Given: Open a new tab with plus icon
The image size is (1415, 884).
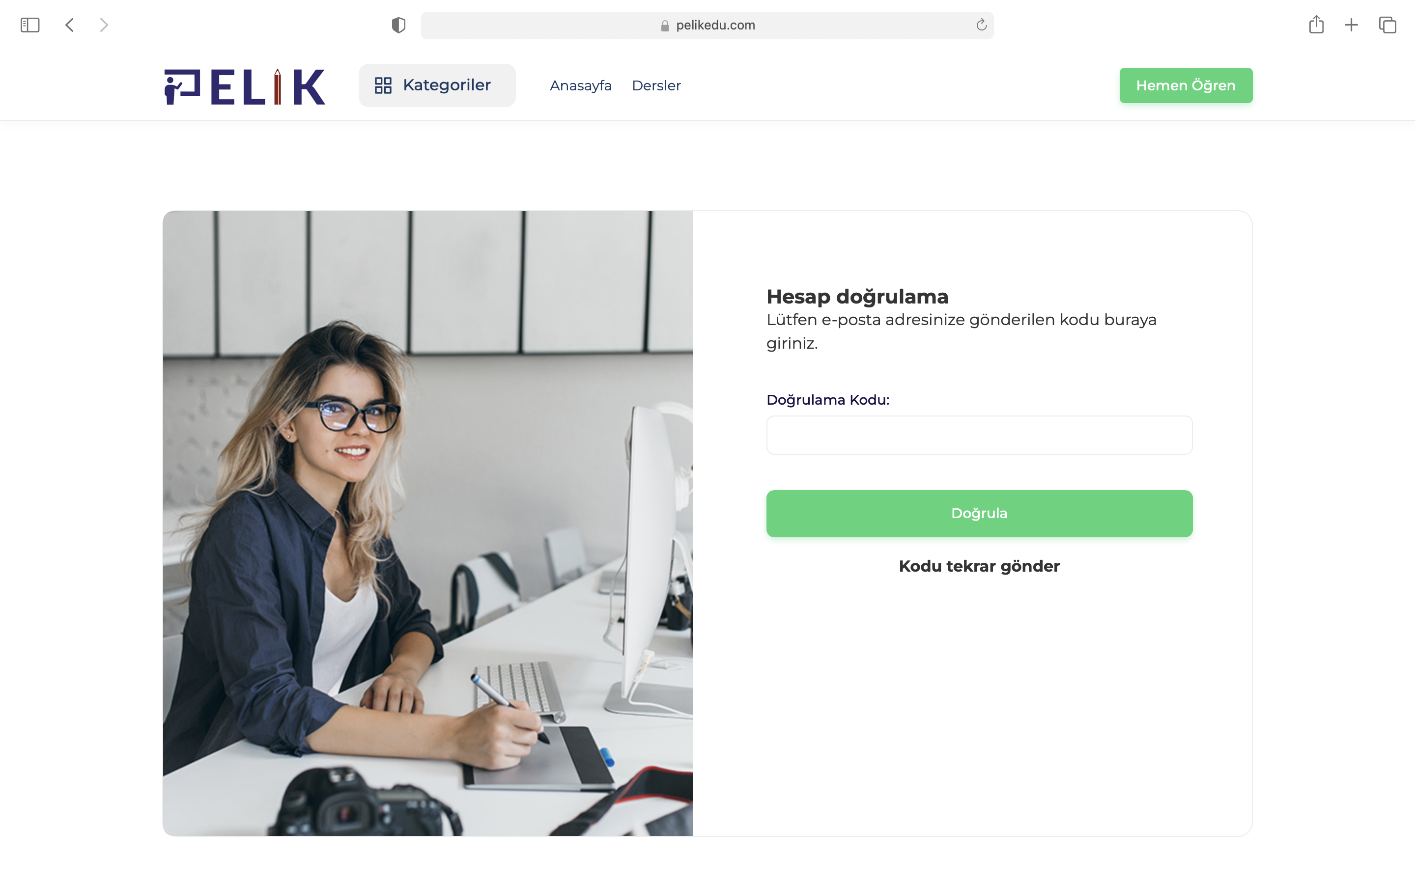Looking at the screenshot, I should (x=1351, y=25).
